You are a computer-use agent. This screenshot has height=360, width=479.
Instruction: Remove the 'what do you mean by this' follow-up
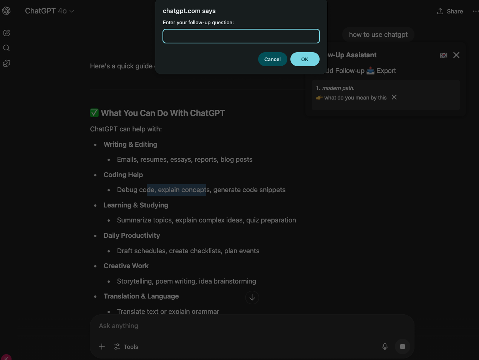tap(394, 97)
